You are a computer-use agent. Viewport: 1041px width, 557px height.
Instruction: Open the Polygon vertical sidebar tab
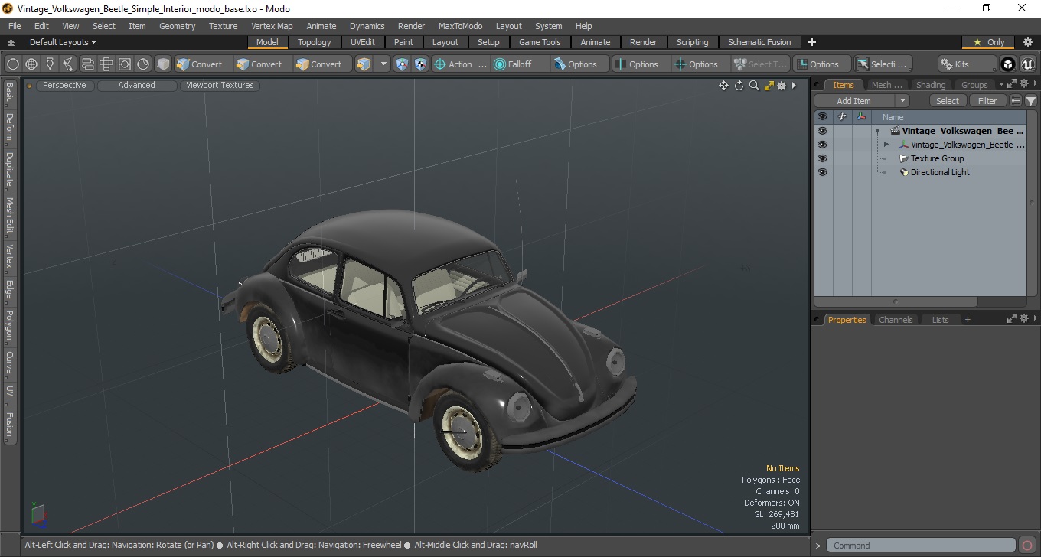pyautogui.click(x=9, y=325)
